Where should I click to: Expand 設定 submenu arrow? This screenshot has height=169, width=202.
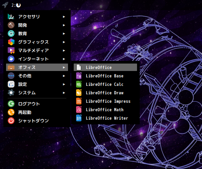click(x=64, y=84)
